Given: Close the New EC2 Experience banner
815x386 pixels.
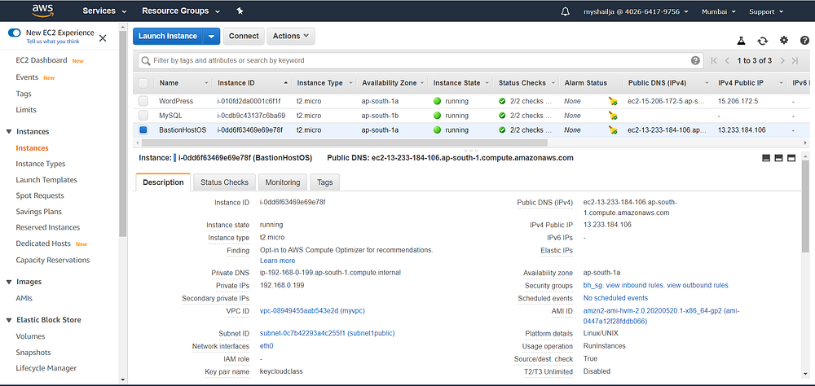Looking at the screenshot, I should point(103,38).
